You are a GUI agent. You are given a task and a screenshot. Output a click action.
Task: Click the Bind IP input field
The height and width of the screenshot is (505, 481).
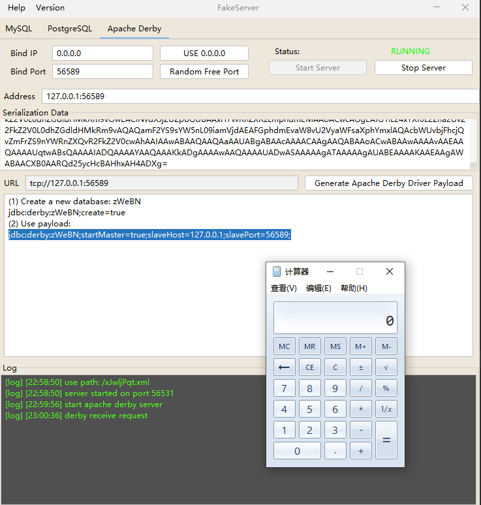click(x=102, y=53)
